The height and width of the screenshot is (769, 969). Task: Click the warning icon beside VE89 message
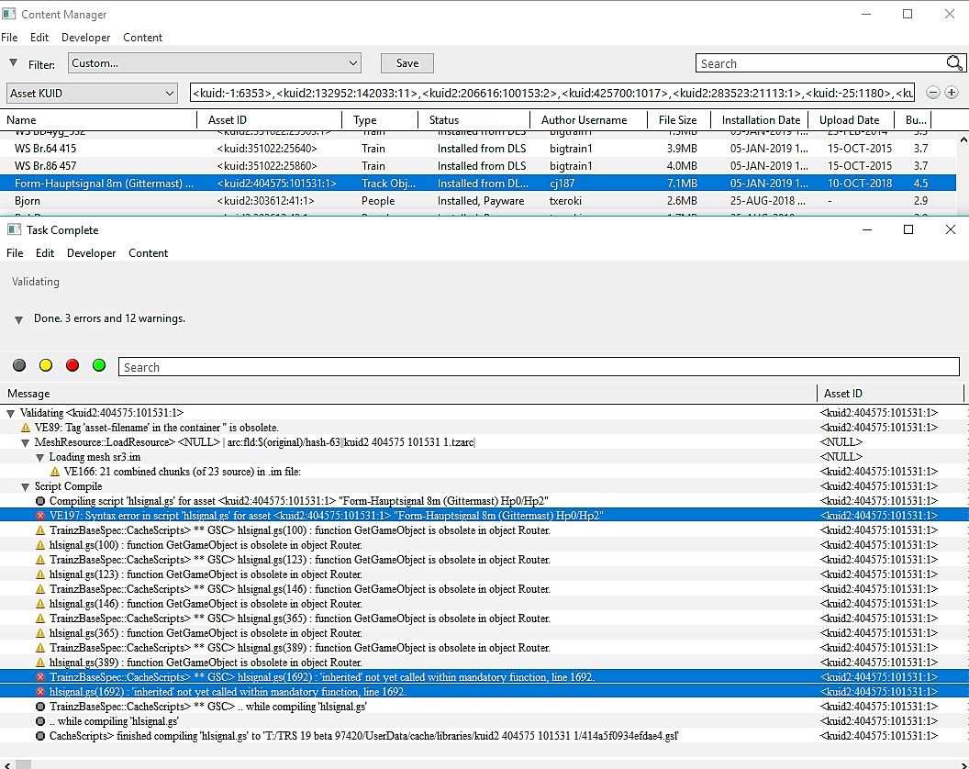point(26,428)
